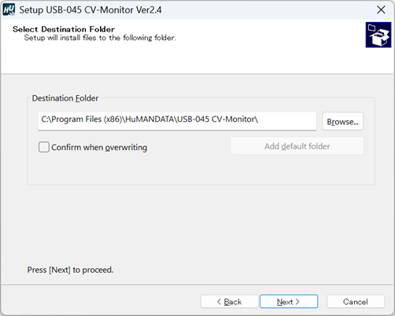Screen dimensions: 395x316
Task: Open the Browse... folder dialog
Action: click(342, 121)
